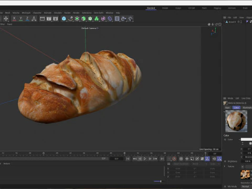Open the User Data menu
Viewport: 252px width, 189px height.
246,98
